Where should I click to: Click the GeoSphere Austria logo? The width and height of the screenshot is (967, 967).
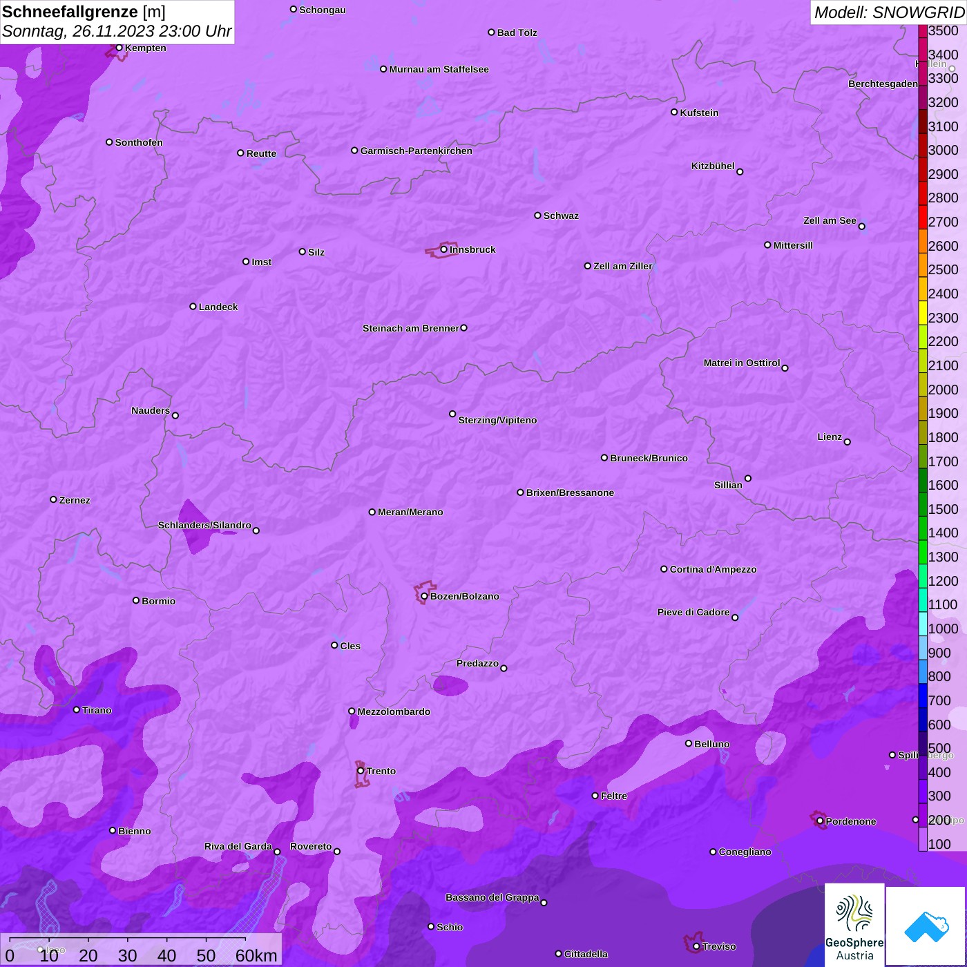click(x=854, y=925)
